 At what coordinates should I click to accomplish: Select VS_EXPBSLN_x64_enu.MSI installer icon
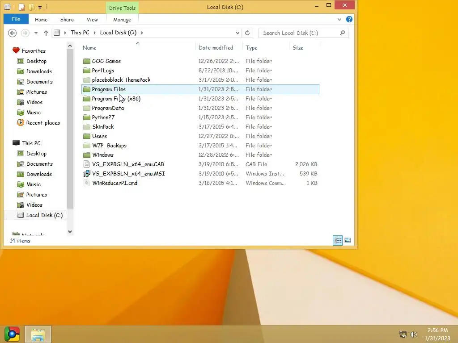point(86,174)
